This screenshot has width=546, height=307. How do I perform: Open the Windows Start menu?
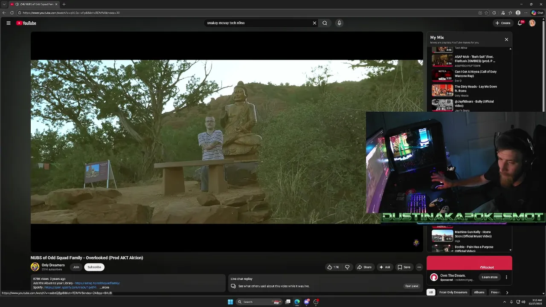coord(230,302)
